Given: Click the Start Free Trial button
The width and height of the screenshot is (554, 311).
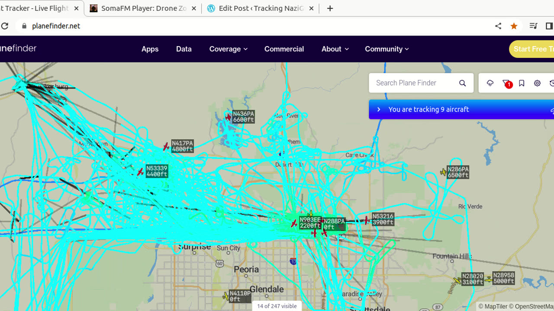Looking at the screenshot, I should click(531, 49).
